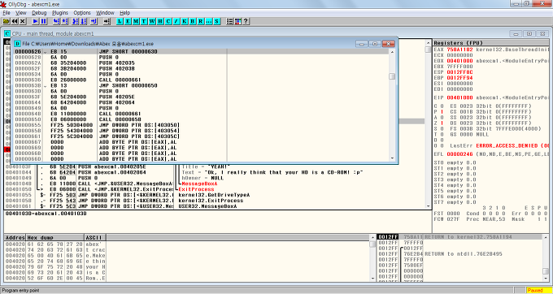Open Debugging options via the list icon
The image size is (553, 294).
[229, 21]
